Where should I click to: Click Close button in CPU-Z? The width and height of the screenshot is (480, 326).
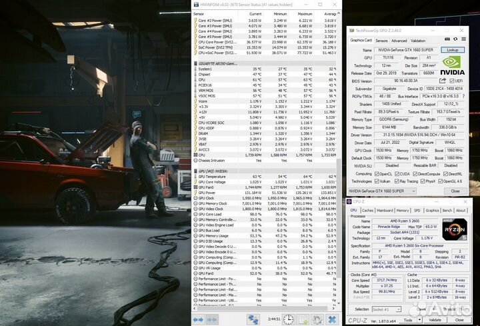pos(459,320)
